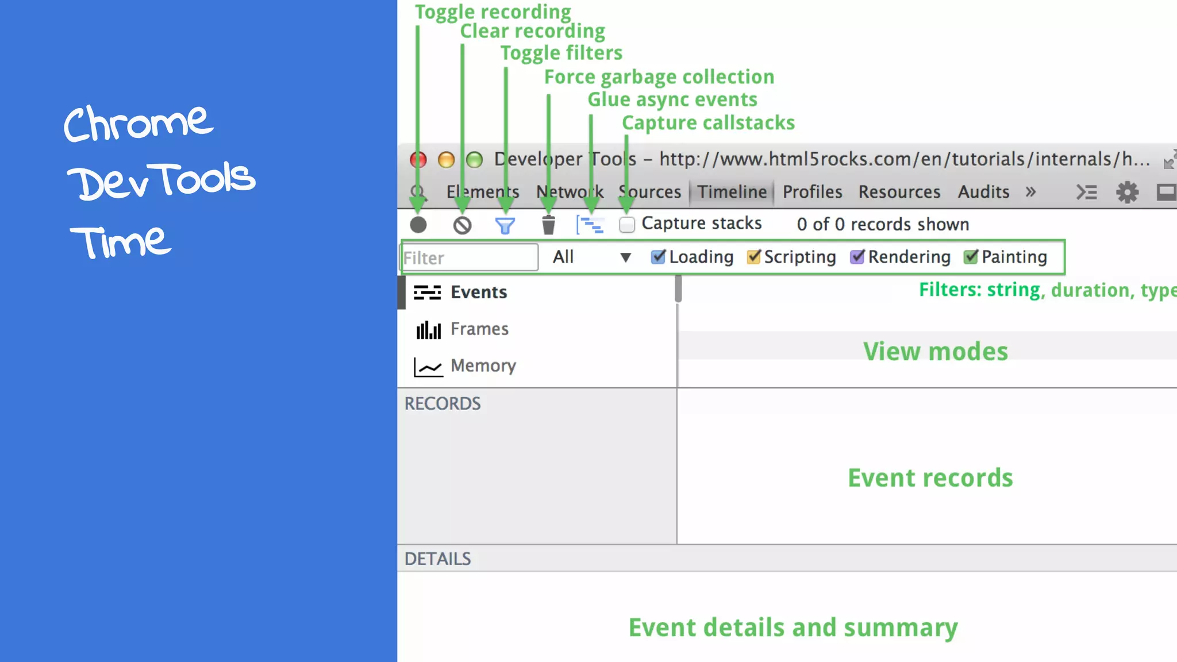The image size is (1177, 662).
Task: Uncheck the Rendering filter checkbox
Action: (x=857, y=257)
